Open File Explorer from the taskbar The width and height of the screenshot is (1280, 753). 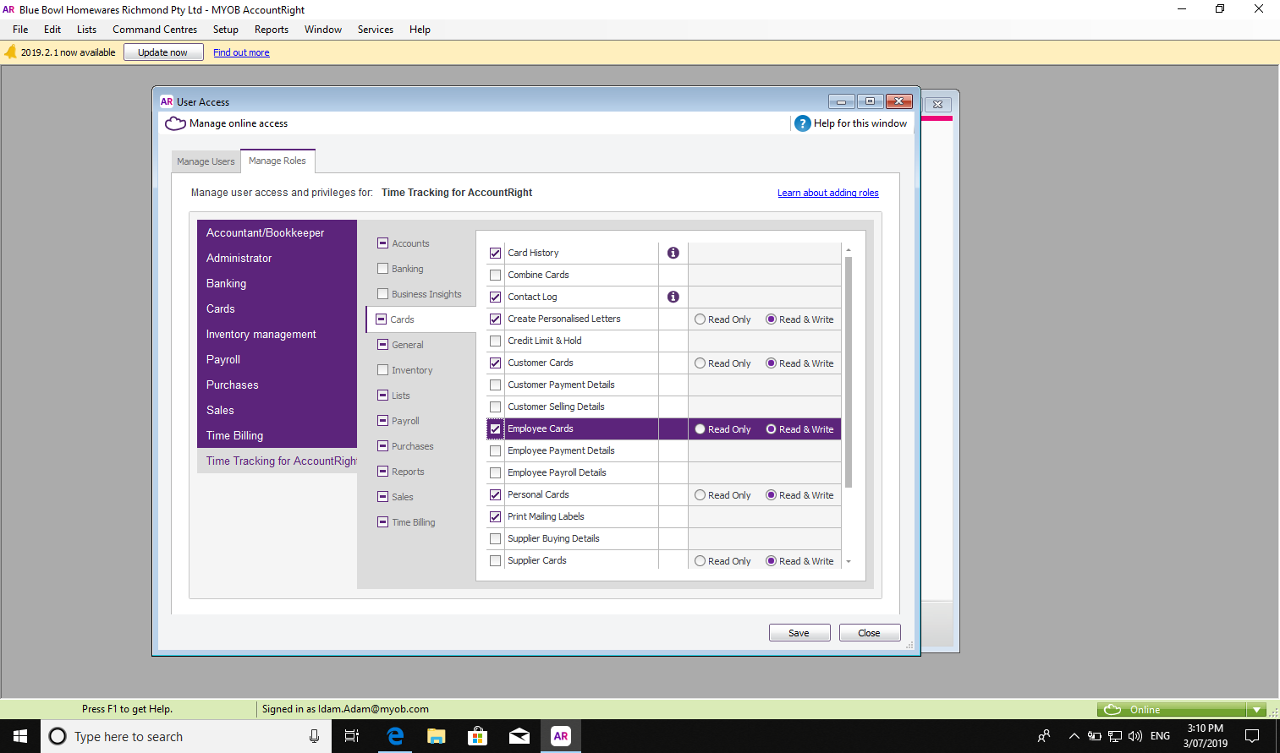[x=436, y=736]
